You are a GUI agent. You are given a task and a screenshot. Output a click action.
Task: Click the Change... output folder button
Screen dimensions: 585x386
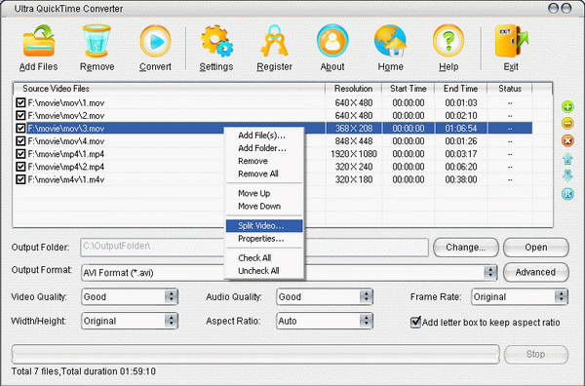click(x=466, y=248)
